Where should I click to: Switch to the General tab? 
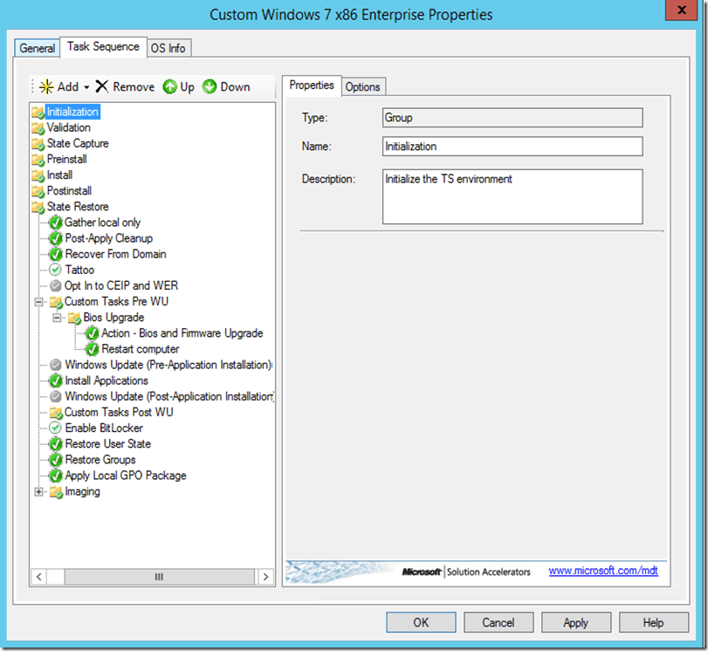(x=38, y=48)
